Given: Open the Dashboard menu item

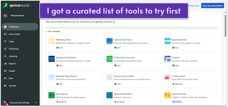Looking at the screenshot, I should point(20,27).
